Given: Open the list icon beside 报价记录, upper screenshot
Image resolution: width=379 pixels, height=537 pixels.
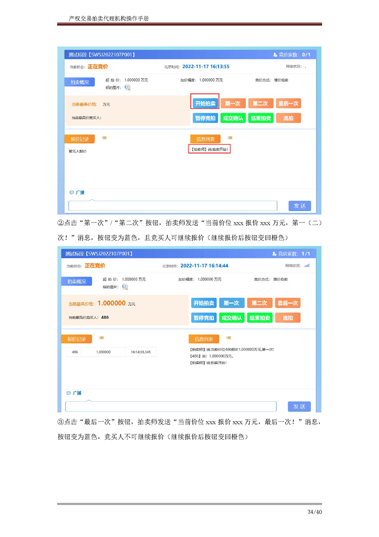Looking at the screenshot, I should click(x=104, y=138).
